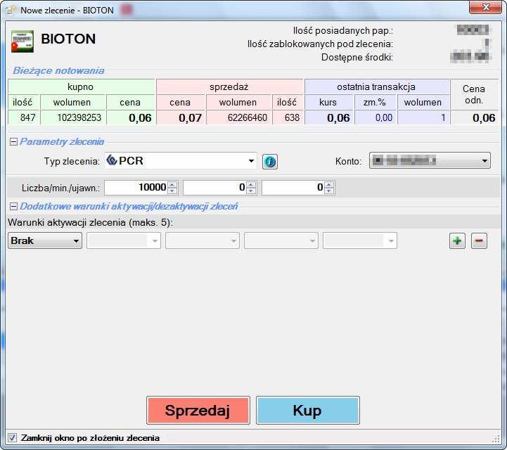
Task: Open the Typ zlecenia PCR dropdown
Action: 251,161
